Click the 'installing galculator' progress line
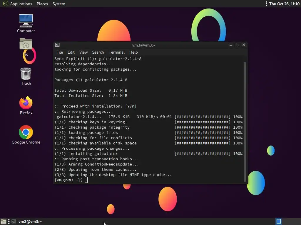The image size is (301, 225). (x=148, y=154)
